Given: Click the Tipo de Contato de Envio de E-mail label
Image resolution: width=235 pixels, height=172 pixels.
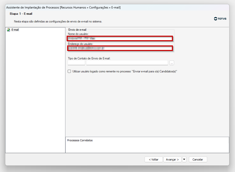Looking at the screenshot, I should (89, 58).
